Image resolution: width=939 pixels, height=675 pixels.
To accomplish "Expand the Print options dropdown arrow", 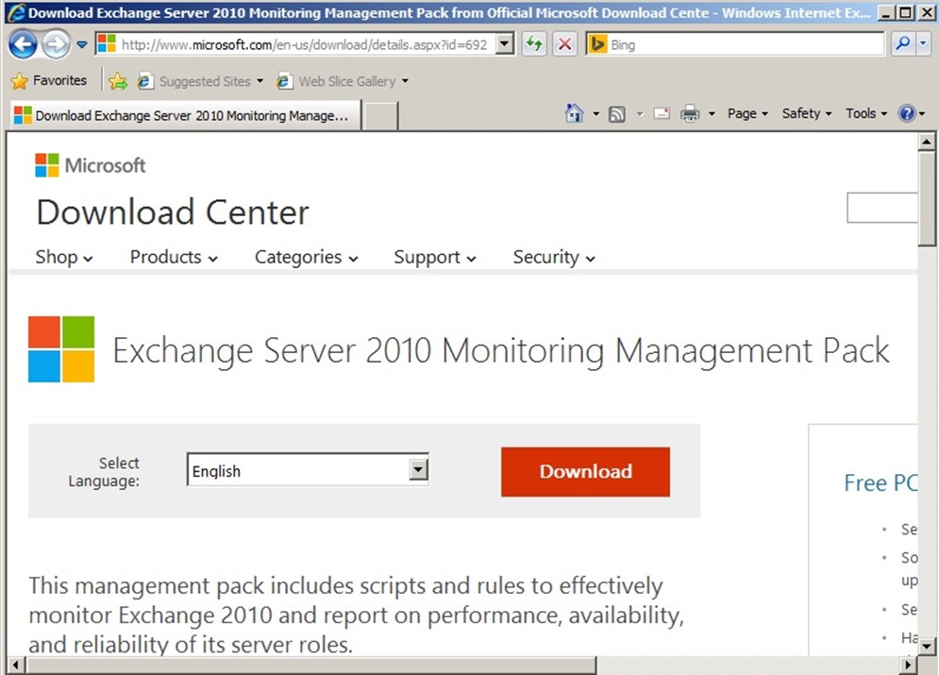I will click(x=712, y=113).
